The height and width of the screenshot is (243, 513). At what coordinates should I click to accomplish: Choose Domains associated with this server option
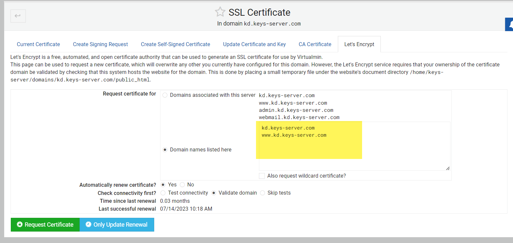click(165, 95)
